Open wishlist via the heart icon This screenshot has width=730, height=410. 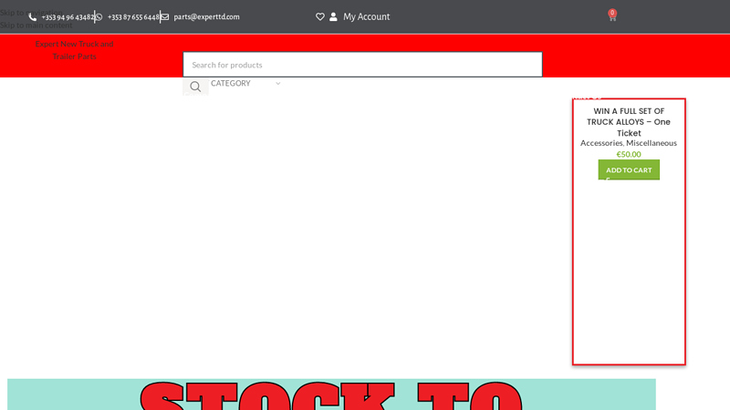(x=320, y=17)
